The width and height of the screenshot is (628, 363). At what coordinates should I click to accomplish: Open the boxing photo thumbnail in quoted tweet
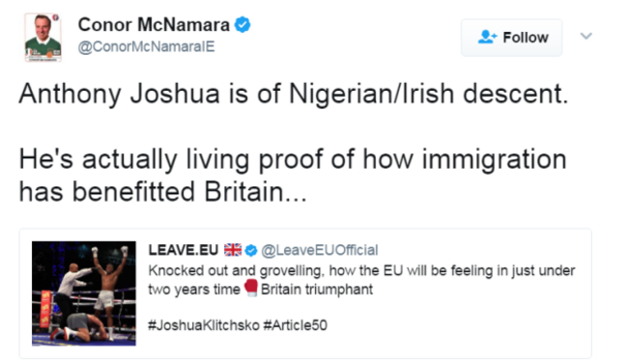(84, 293)
